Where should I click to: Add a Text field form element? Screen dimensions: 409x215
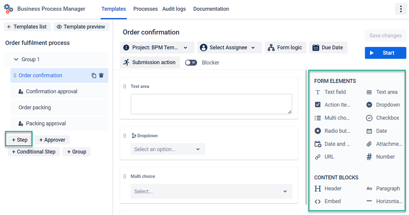[330, 92]
